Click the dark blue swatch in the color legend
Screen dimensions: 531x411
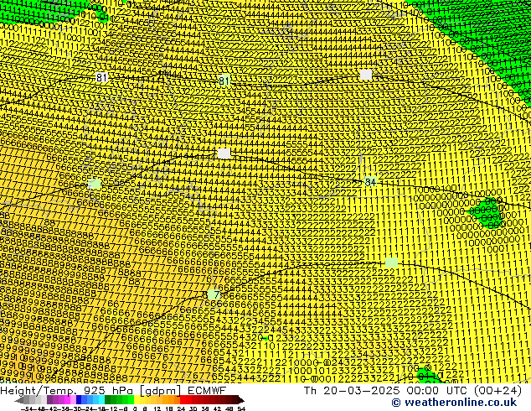[x=79, y=399]
